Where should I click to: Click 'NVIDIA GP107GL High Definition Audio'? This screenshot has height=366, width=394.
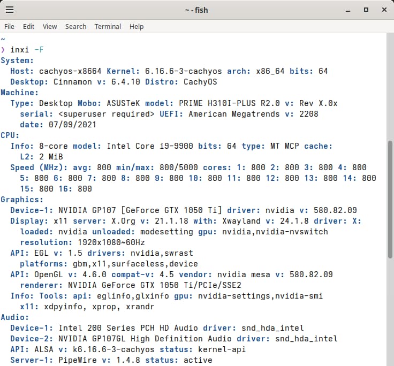pyautogui.click(x=145, y=339)
